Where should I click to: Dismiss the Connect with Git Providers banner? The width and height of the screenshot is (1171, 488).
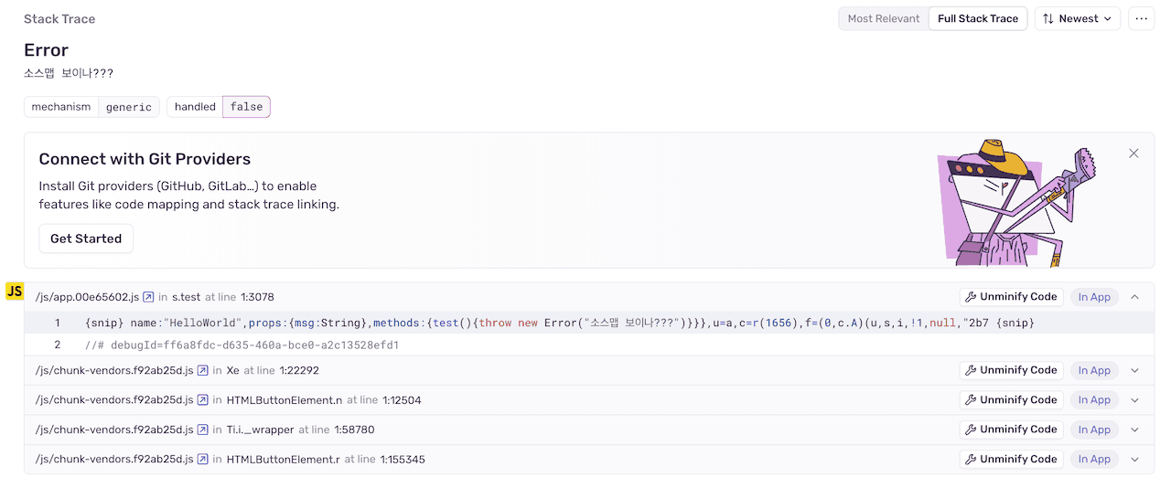pos(1133,154)
